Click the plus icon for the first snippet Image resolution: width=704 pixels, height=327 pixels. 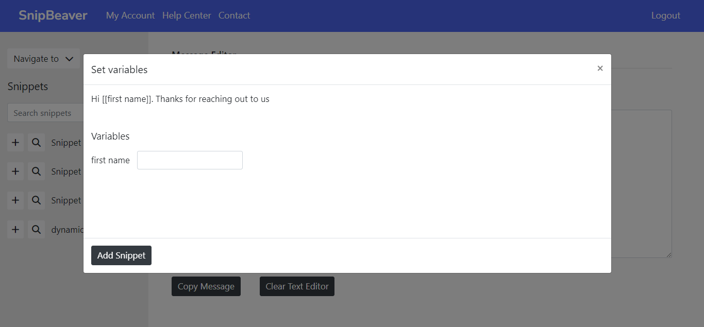point(15,143)
